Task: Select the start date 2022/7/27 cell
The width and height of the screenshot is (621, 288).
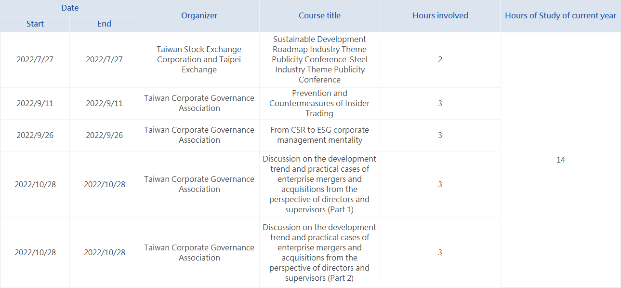Action: pyautogui.click(x=35, y=60)
